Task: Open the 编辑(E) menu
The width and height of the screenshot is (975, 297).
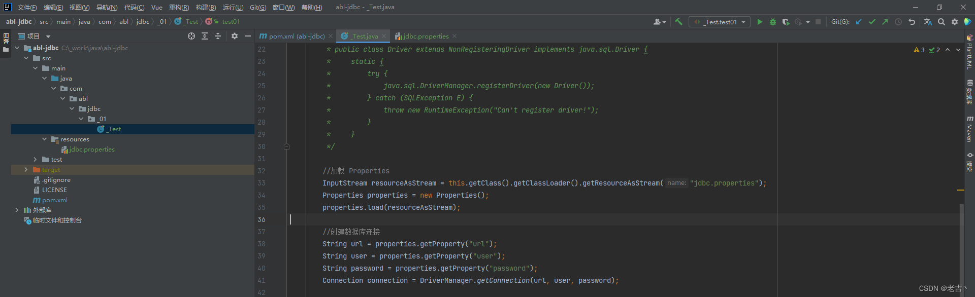Action: click(x=53, y=7)
